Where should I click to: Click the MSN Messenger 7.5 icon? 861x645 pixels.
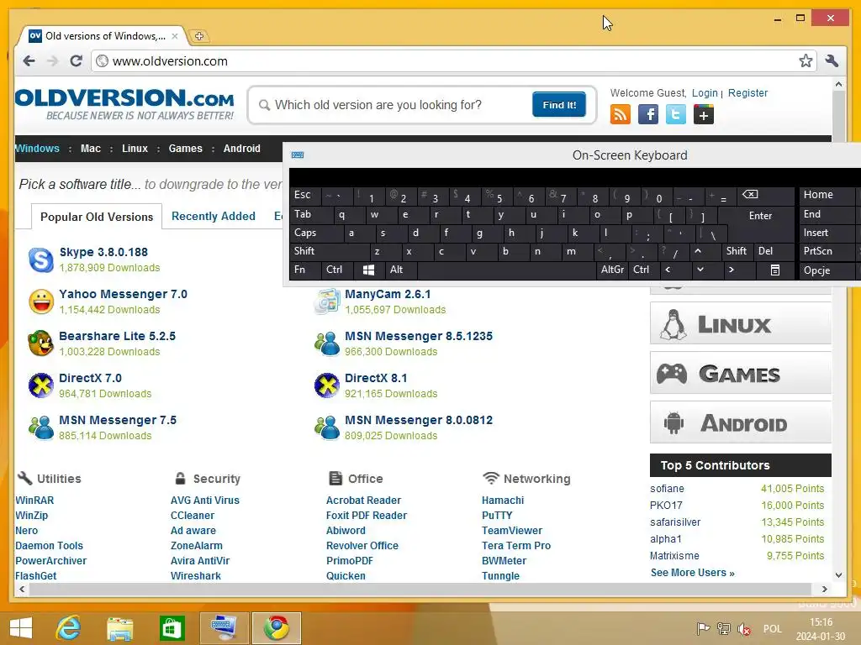(41, 427)
